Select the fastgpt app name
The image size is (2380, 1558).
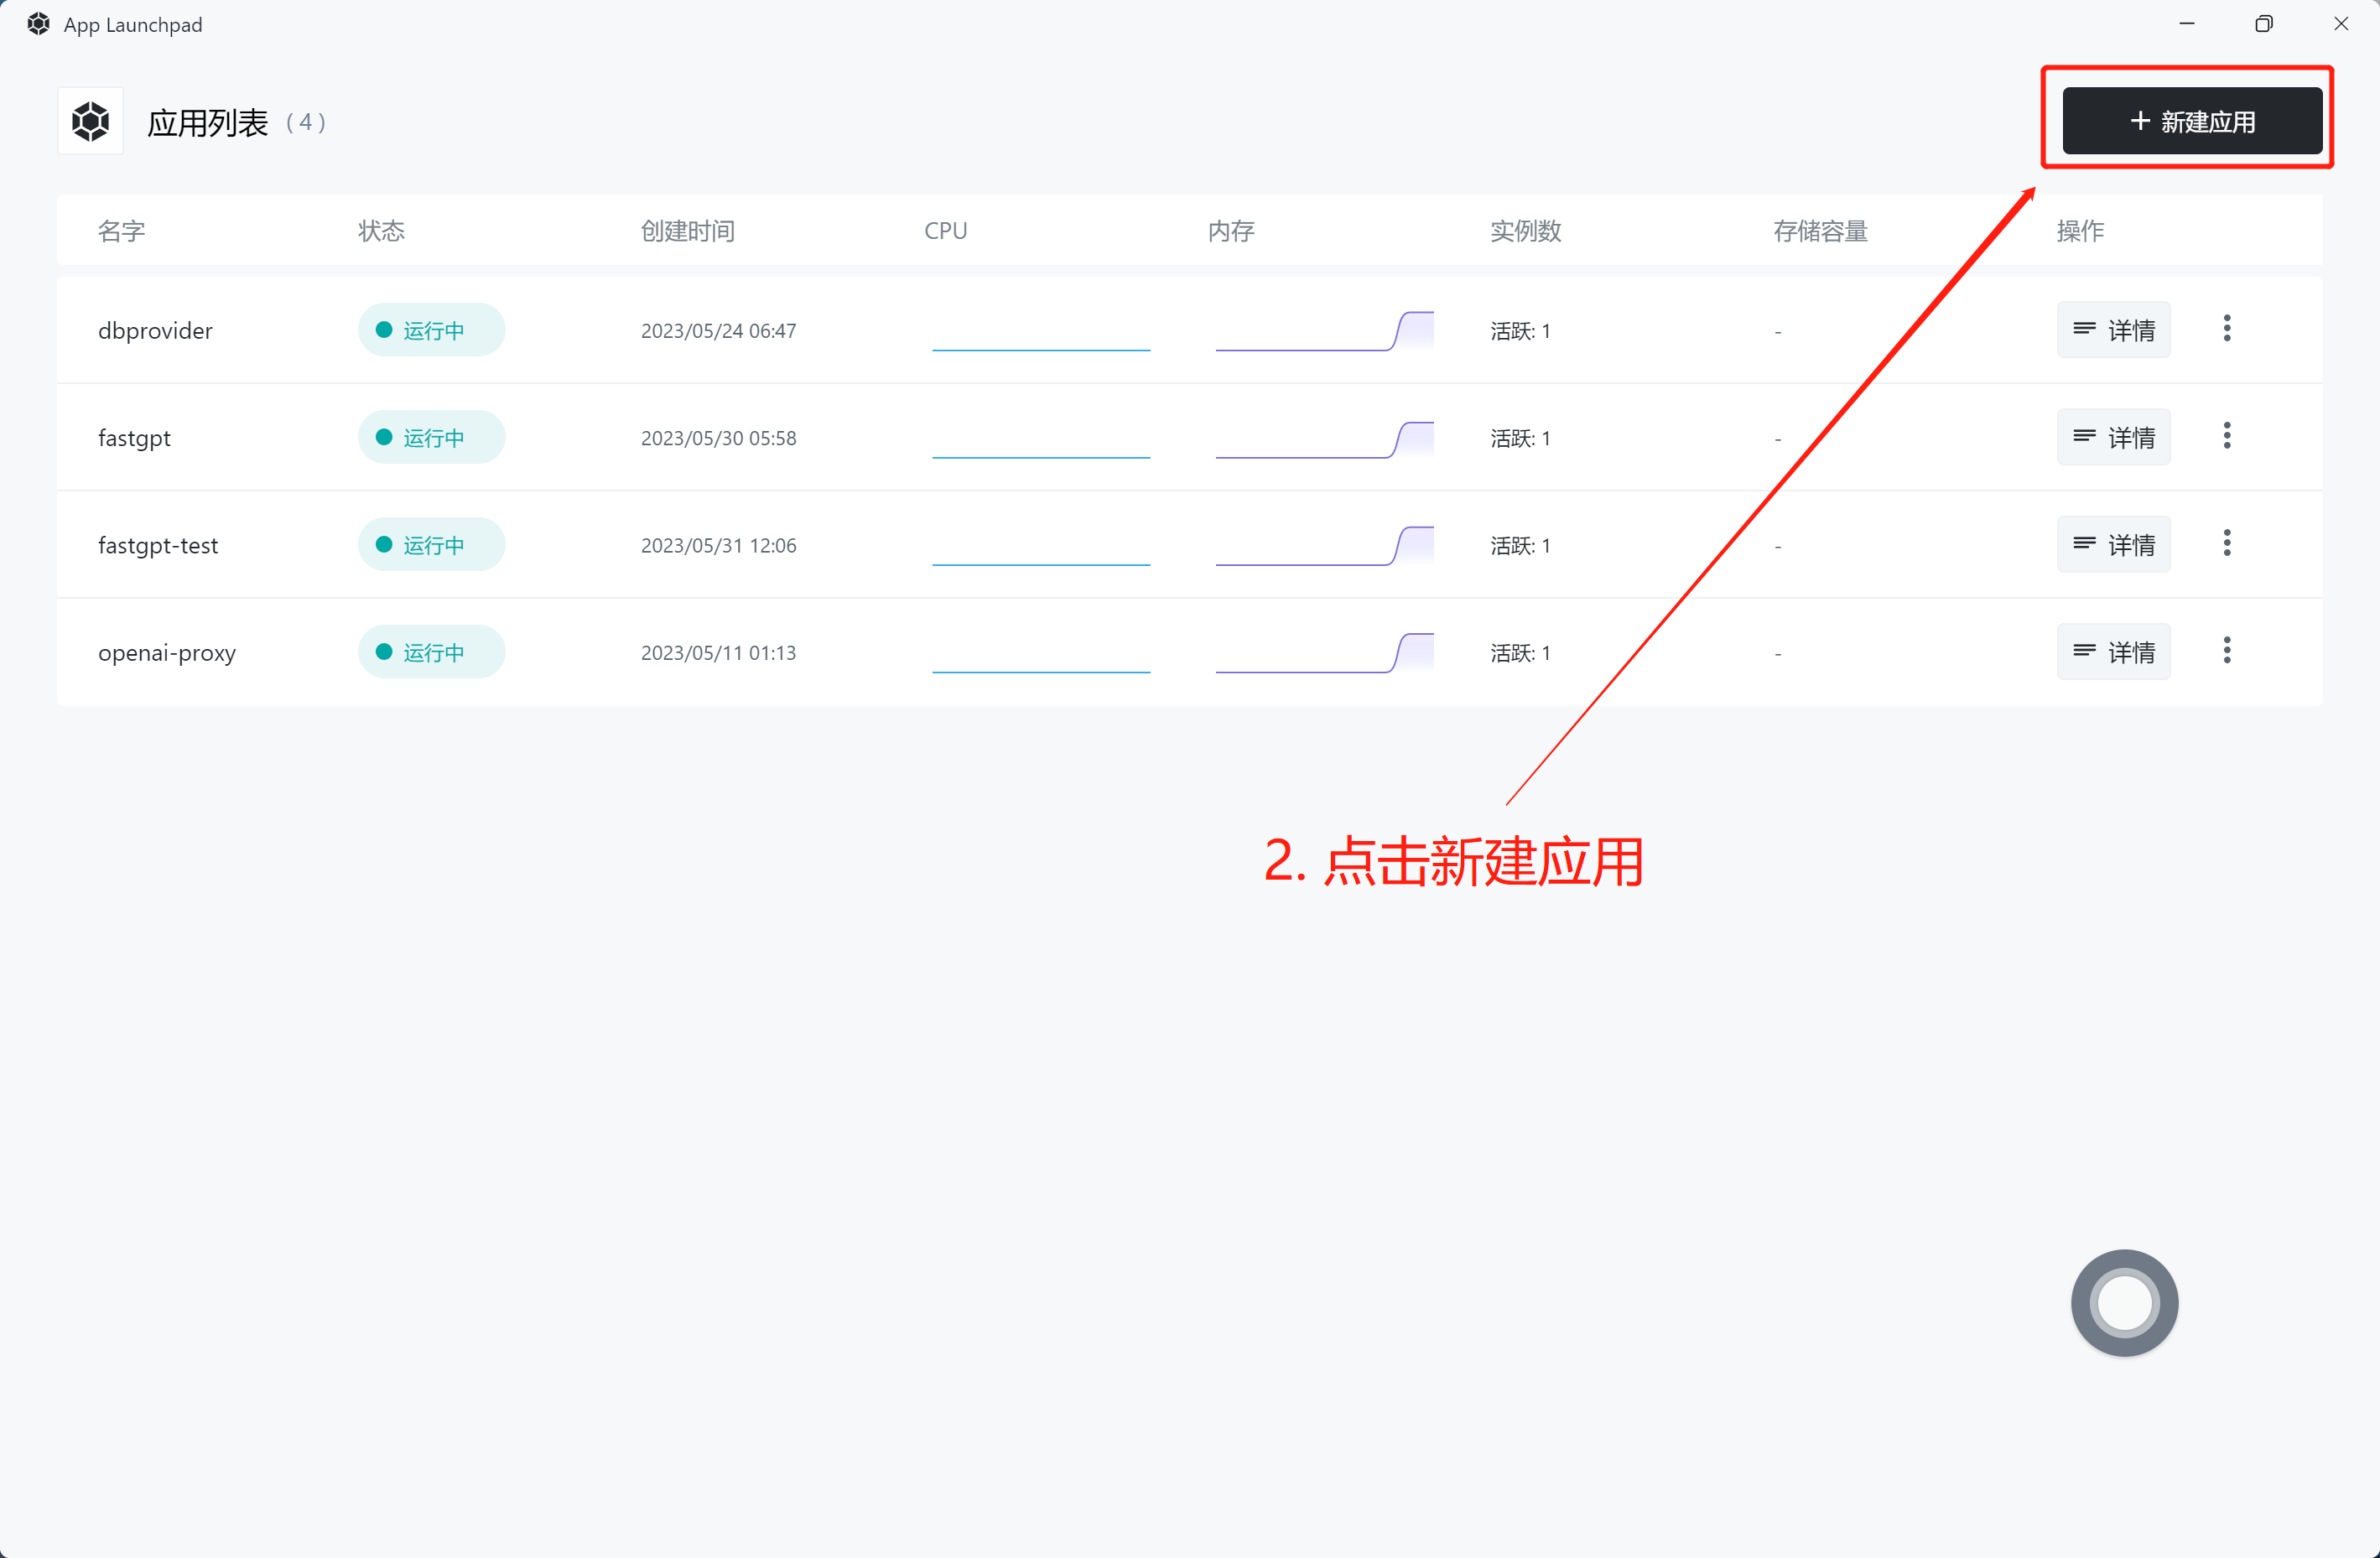(134, 439)
